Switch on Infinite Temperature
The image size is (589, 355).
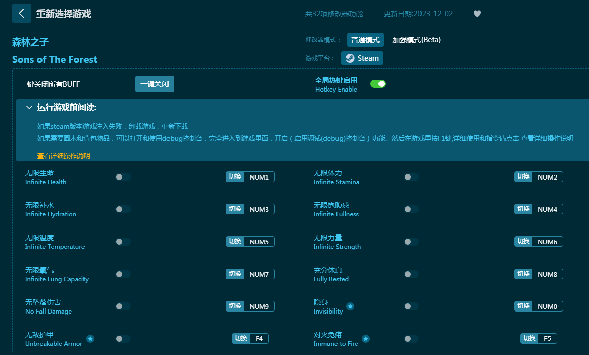(x=123, y=242)
